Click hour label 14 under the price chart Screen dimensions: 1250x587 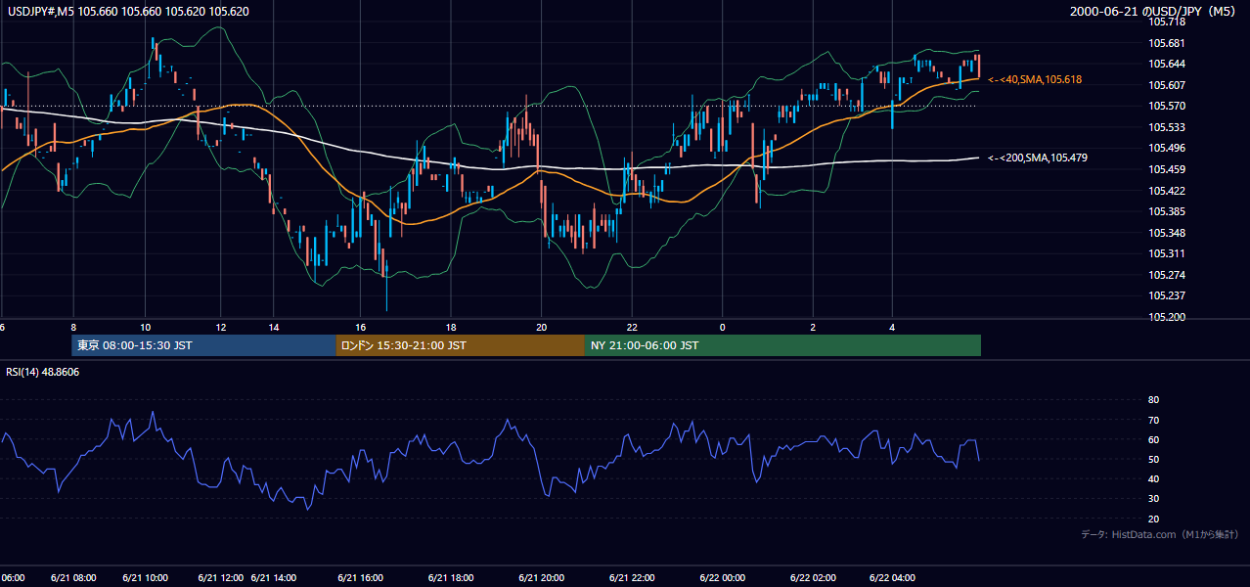coord(275,327)
